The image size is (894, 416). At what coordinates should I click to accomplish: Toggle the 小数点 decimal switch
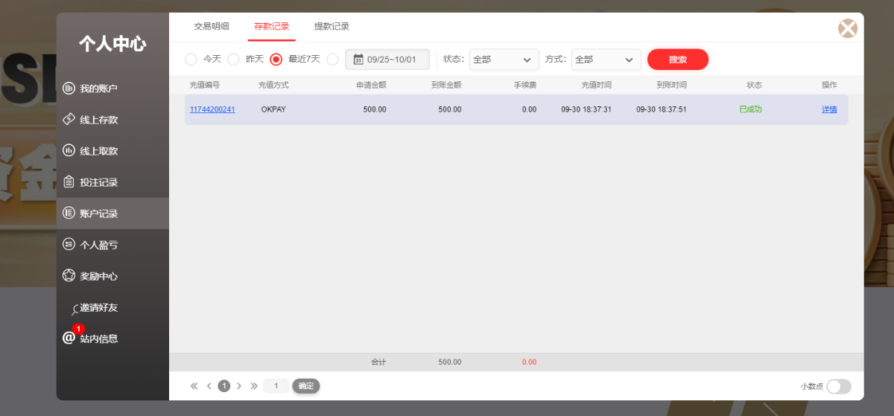pos(838,386)
